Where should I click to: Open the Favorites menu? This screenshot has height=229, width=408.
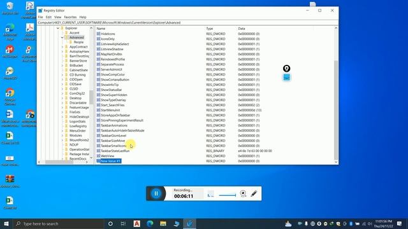tap(70, 17)
